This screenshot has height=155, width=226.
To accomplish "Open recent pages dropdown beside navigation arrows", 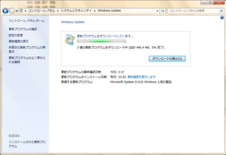I will coord(17,11).
